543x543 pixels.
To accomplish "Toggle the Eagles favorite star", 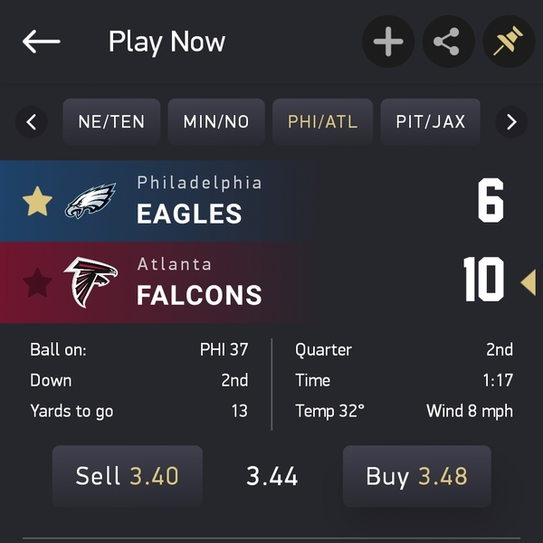I will (x=37, y=202).
